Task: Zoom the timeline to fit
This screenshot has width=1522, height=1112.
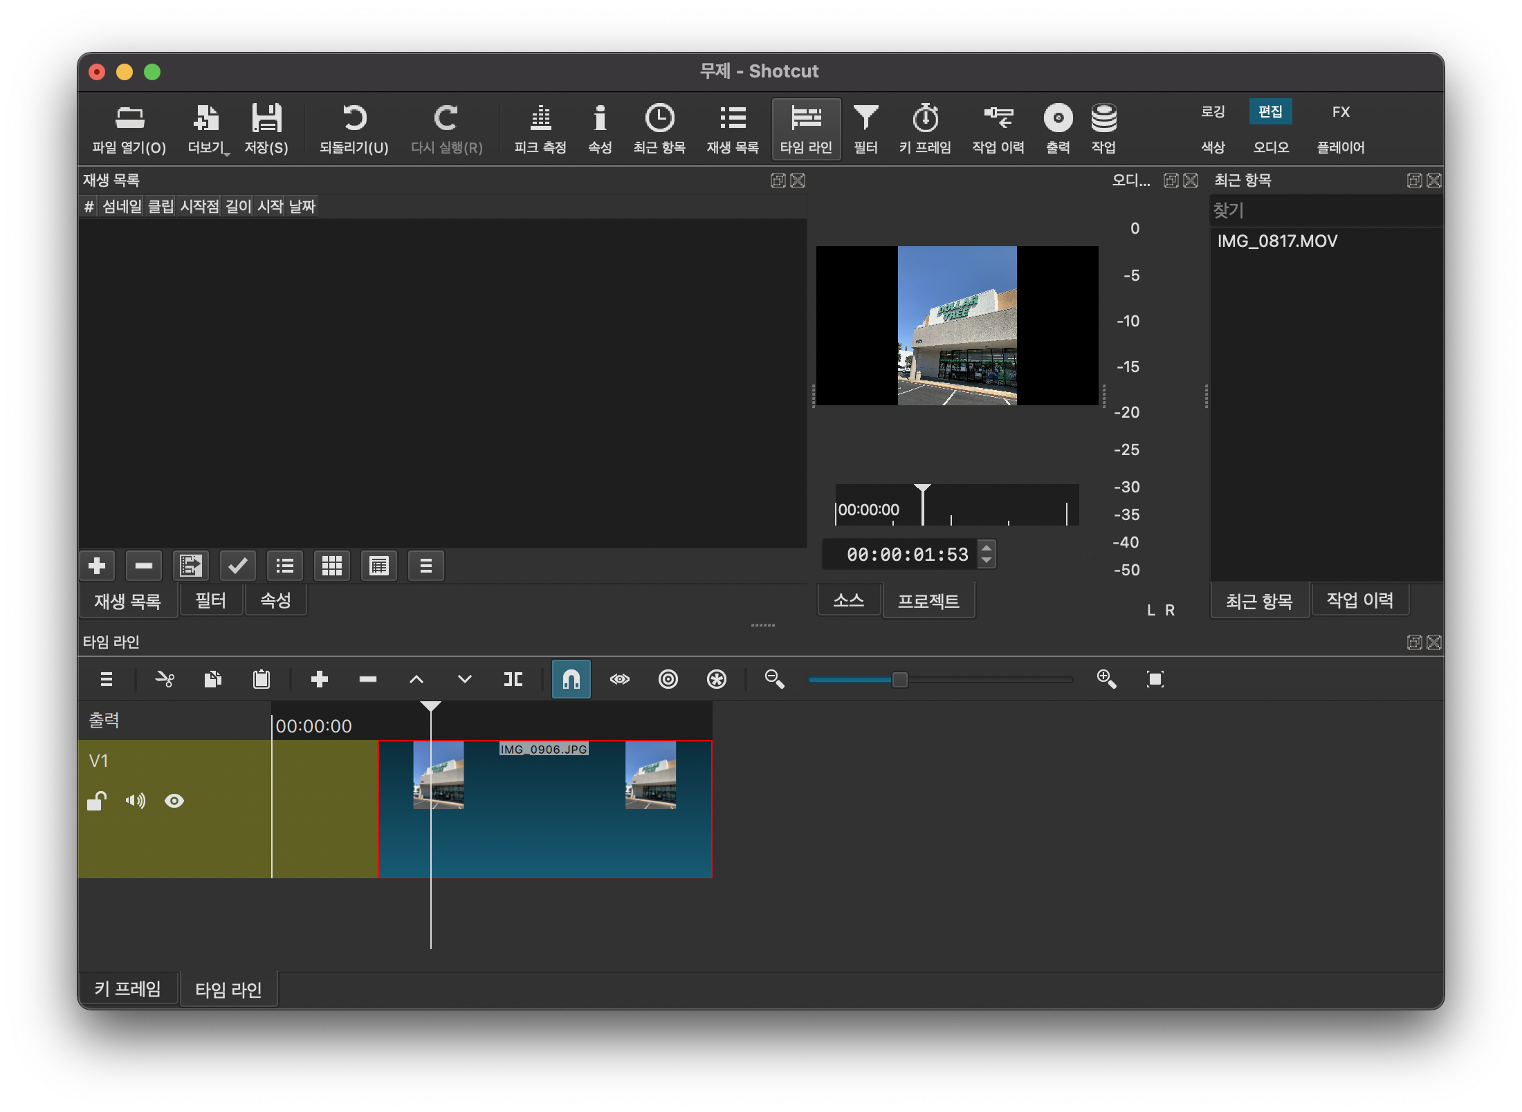Action: tap(1155, 679)
